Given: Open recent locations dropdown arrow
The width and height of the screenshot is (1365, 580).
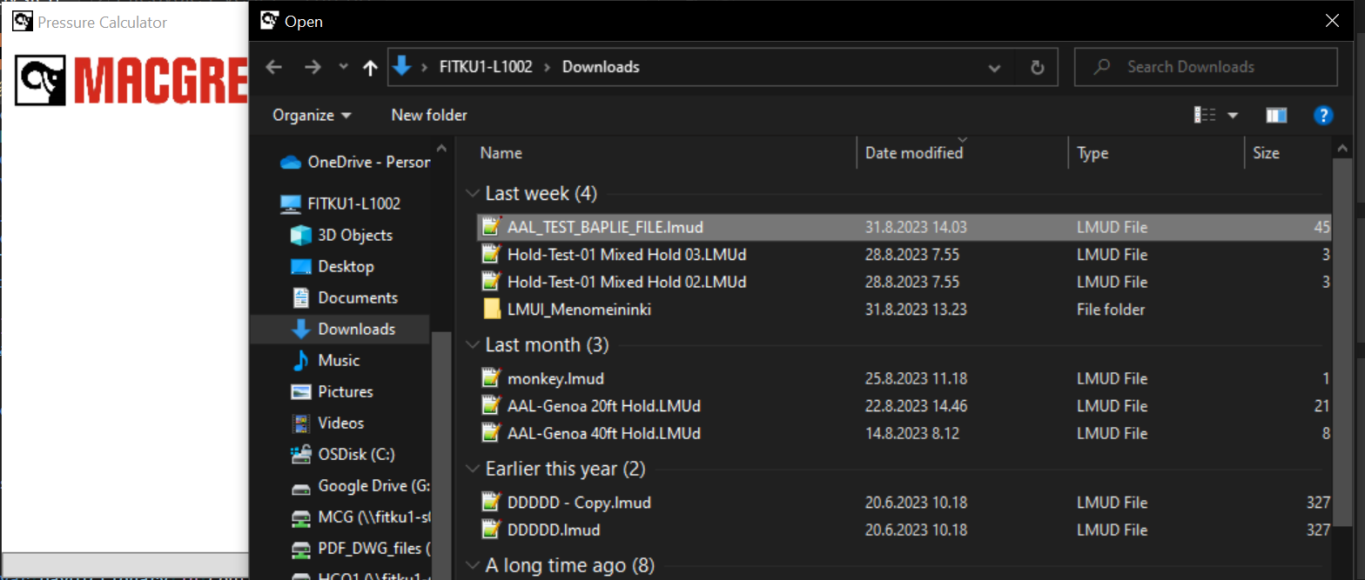Looking at the screenshot, I should [343, 68].
